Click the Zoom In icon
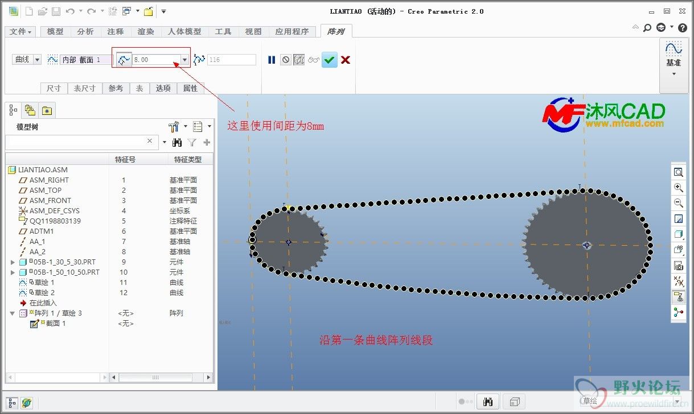The height and width of the screenshot is (414, 694). pos(678,187)
